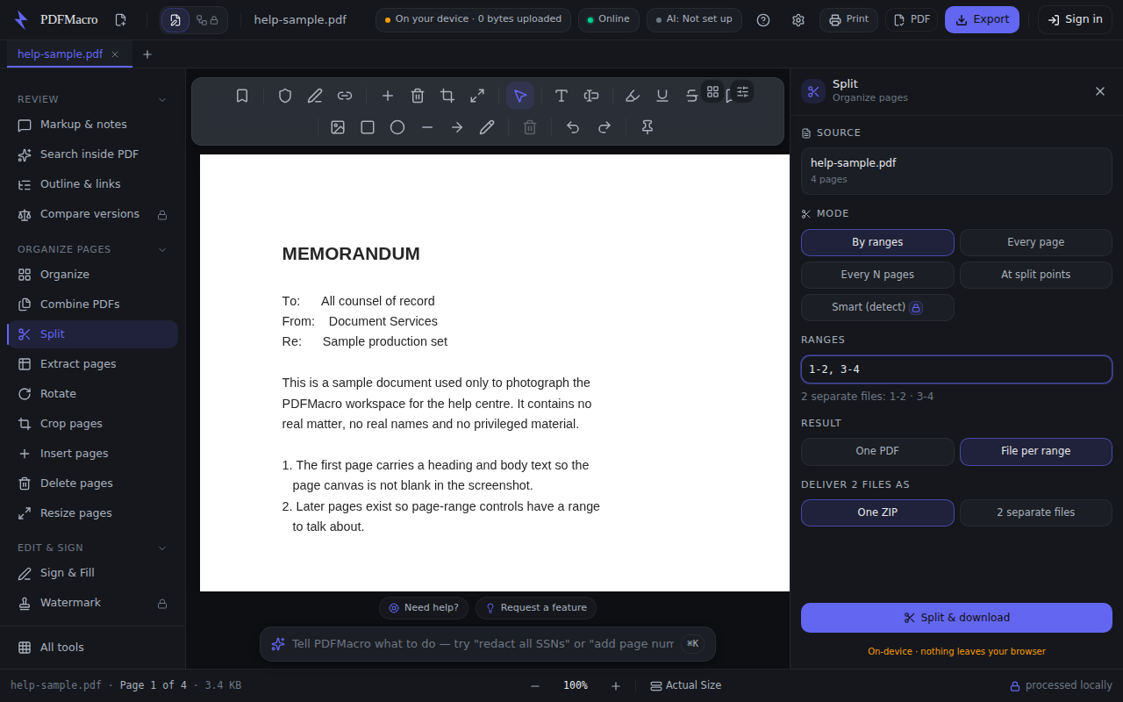
Task: Select the By ranges split mode
Action: [877, 242]
